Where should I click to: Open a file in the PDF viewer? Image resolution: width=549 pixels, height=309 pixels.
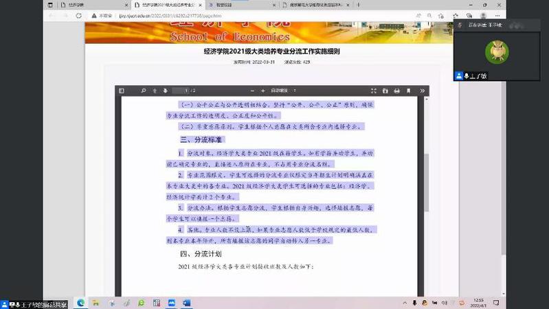coord(385,91)
